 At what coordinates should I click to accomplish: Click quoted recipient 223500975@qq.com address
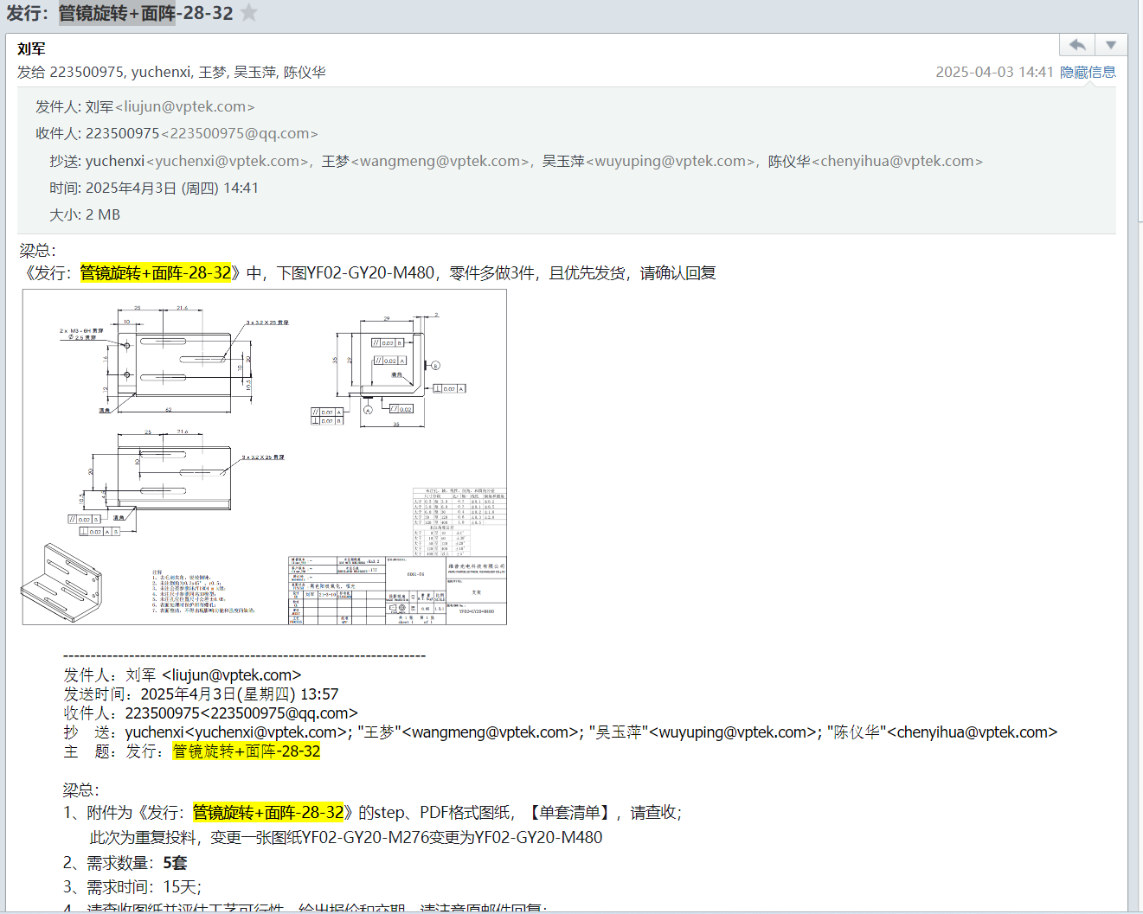tap(279, 713)
